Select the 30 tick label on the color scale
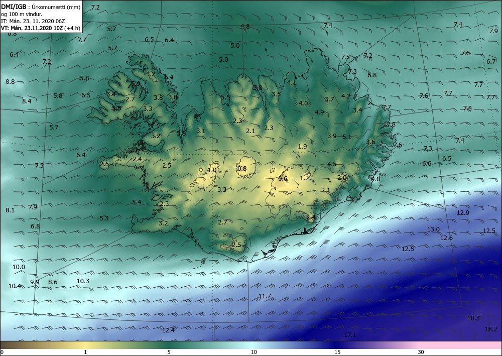502x356 pixels. pyautogui.click(x=421, y=352)
